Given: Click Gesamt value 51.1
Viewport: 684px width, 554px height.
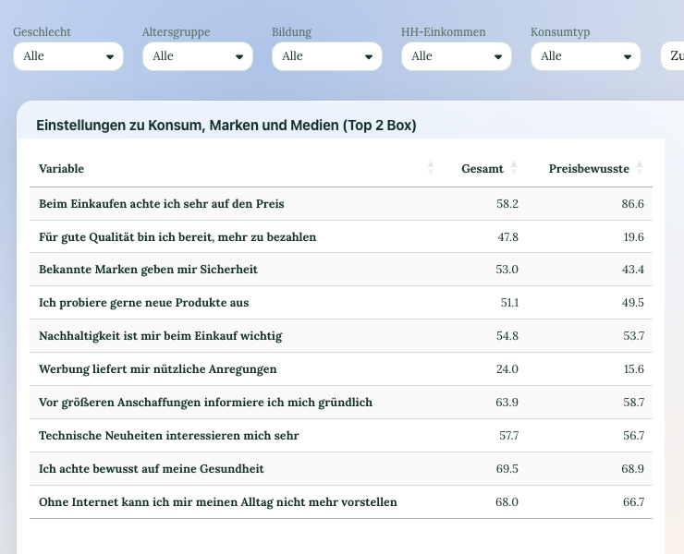Looking at the screenshot, I should 509,303.
